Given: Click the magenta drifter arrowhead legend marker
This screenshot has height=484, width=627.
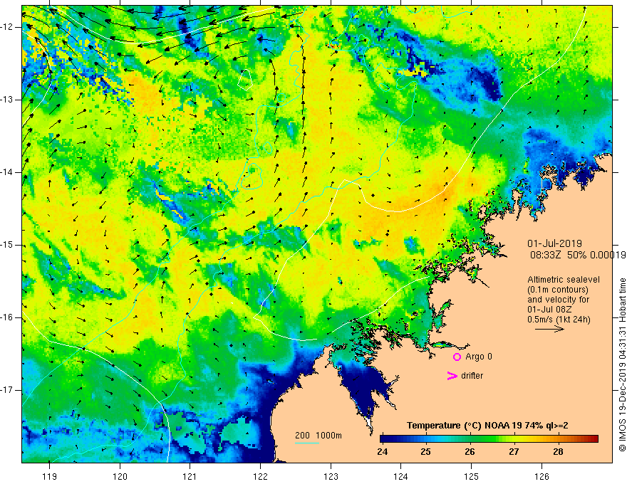Looking at the screenshot, I should point(452,376).
